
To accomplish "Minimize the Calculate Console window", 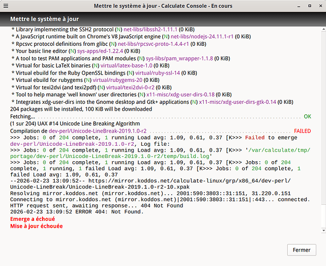I will coord(300,6).
